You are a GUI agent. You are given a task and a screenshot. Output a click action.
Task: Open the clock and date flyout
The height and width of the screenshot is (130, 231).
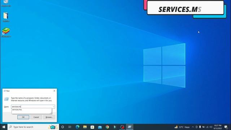218,127
